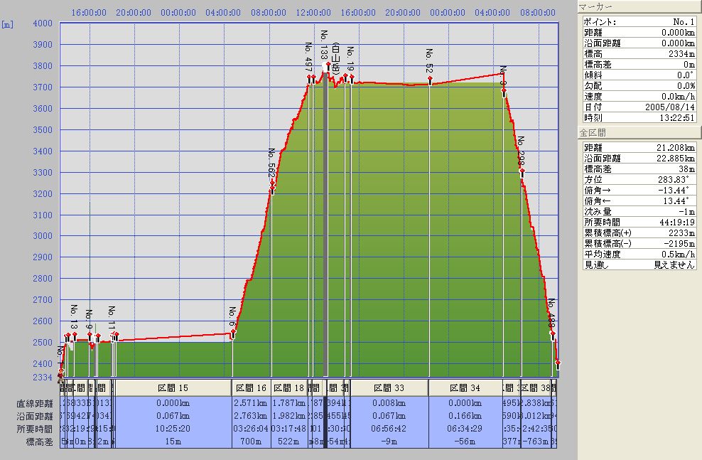Image resolution: width=702 pixels, height=460 pixels.
Task: Click the 白山岳 summit marker pin
Action: pos(328,65)
